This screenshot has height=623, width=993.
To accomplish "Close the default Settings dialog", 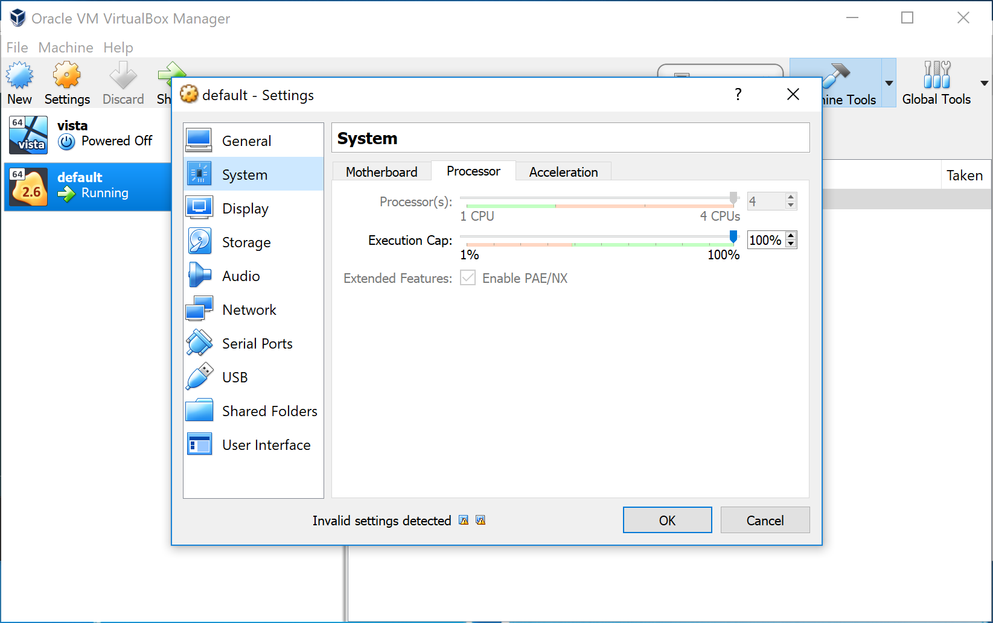I will [793, 94].
